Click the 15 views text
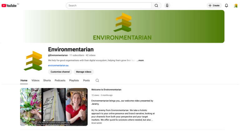The image size is (240, 135). point(95,95)
